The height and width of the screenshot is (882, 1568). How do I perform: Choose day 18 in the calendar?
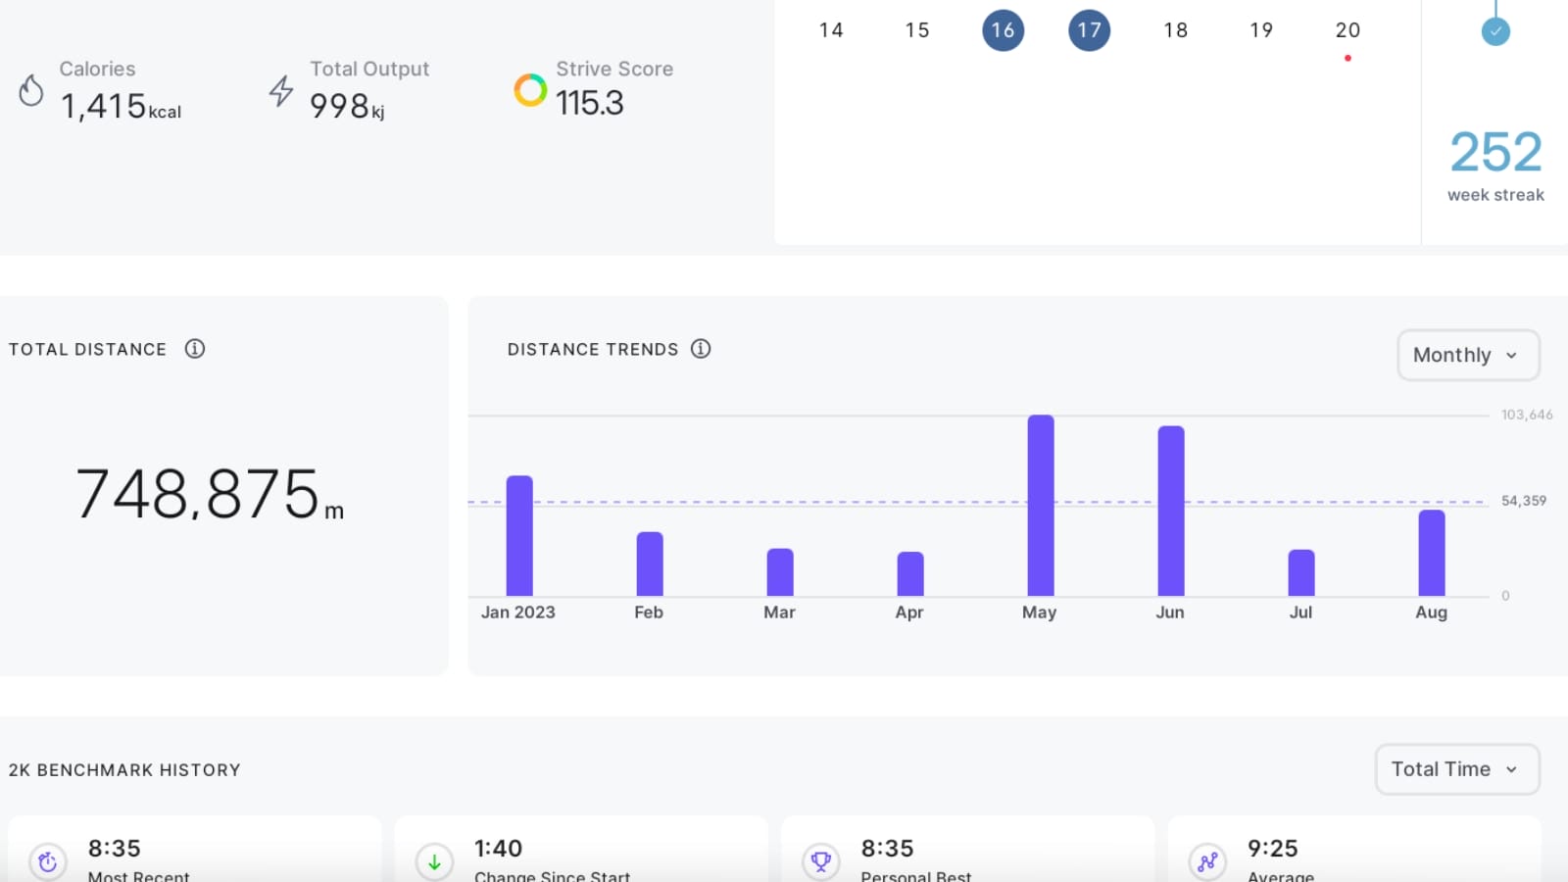coord(1175,30)
